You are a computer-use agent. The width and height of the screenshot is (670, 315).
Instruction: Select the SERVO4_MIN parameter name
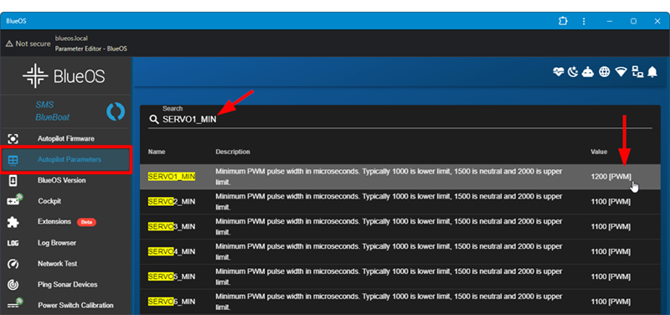coord(172,252)
